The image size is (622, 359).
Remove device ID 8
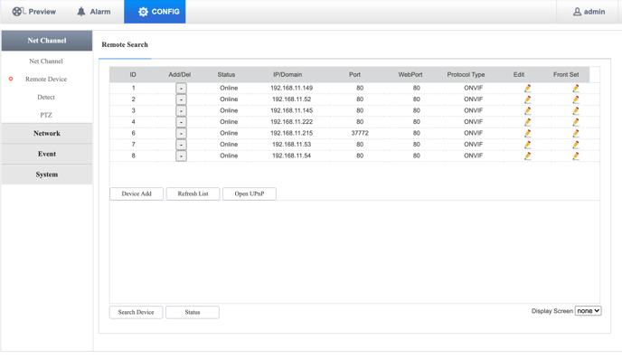[181, 156]
